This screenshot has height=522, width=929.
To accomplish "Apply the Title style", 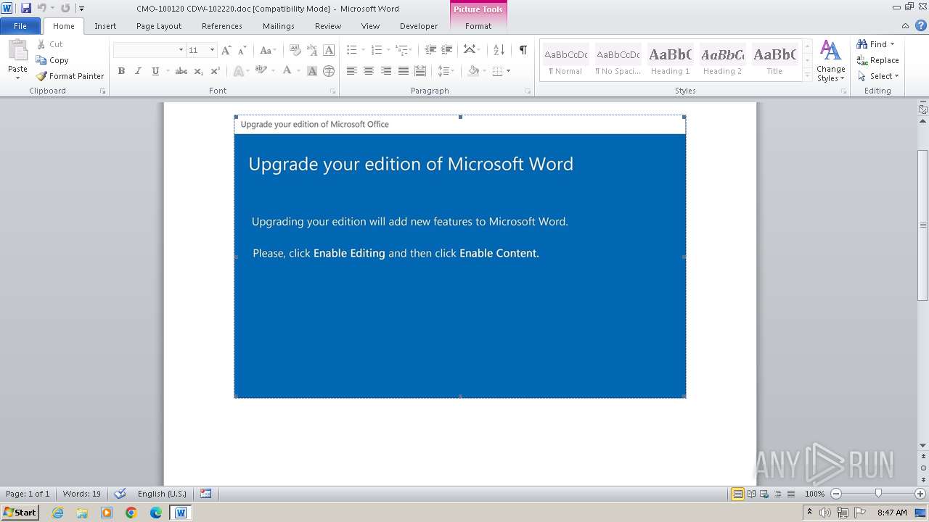I will point(774,61).
